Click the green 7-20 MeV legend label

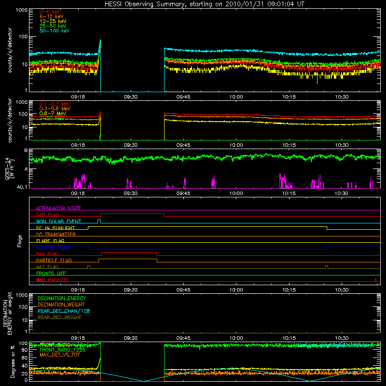pyautogui.click(x=52, y=118)
